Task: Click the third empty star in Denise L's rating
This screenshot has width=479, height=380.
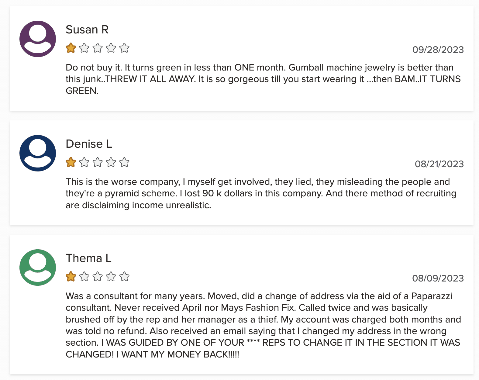Action: [98, 162]
